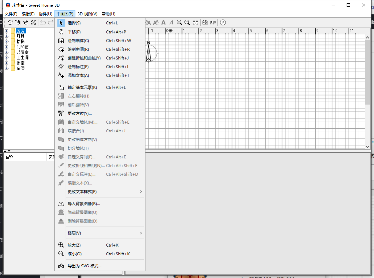Open the 3D 视图(V) menu
The width and height of the screenshot is (374, 278).
click(87, 14)
